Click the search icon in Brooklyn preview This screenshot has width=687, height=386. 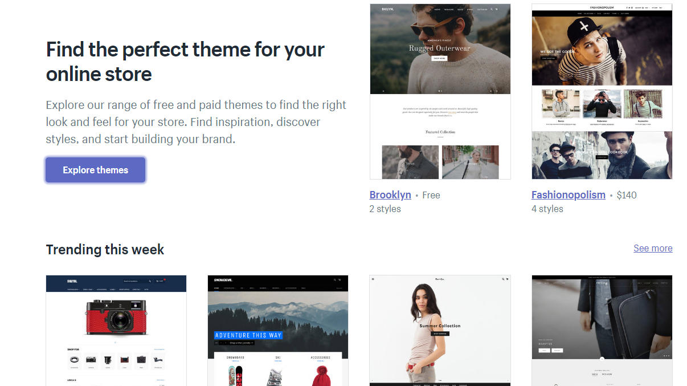pos(490,9)
